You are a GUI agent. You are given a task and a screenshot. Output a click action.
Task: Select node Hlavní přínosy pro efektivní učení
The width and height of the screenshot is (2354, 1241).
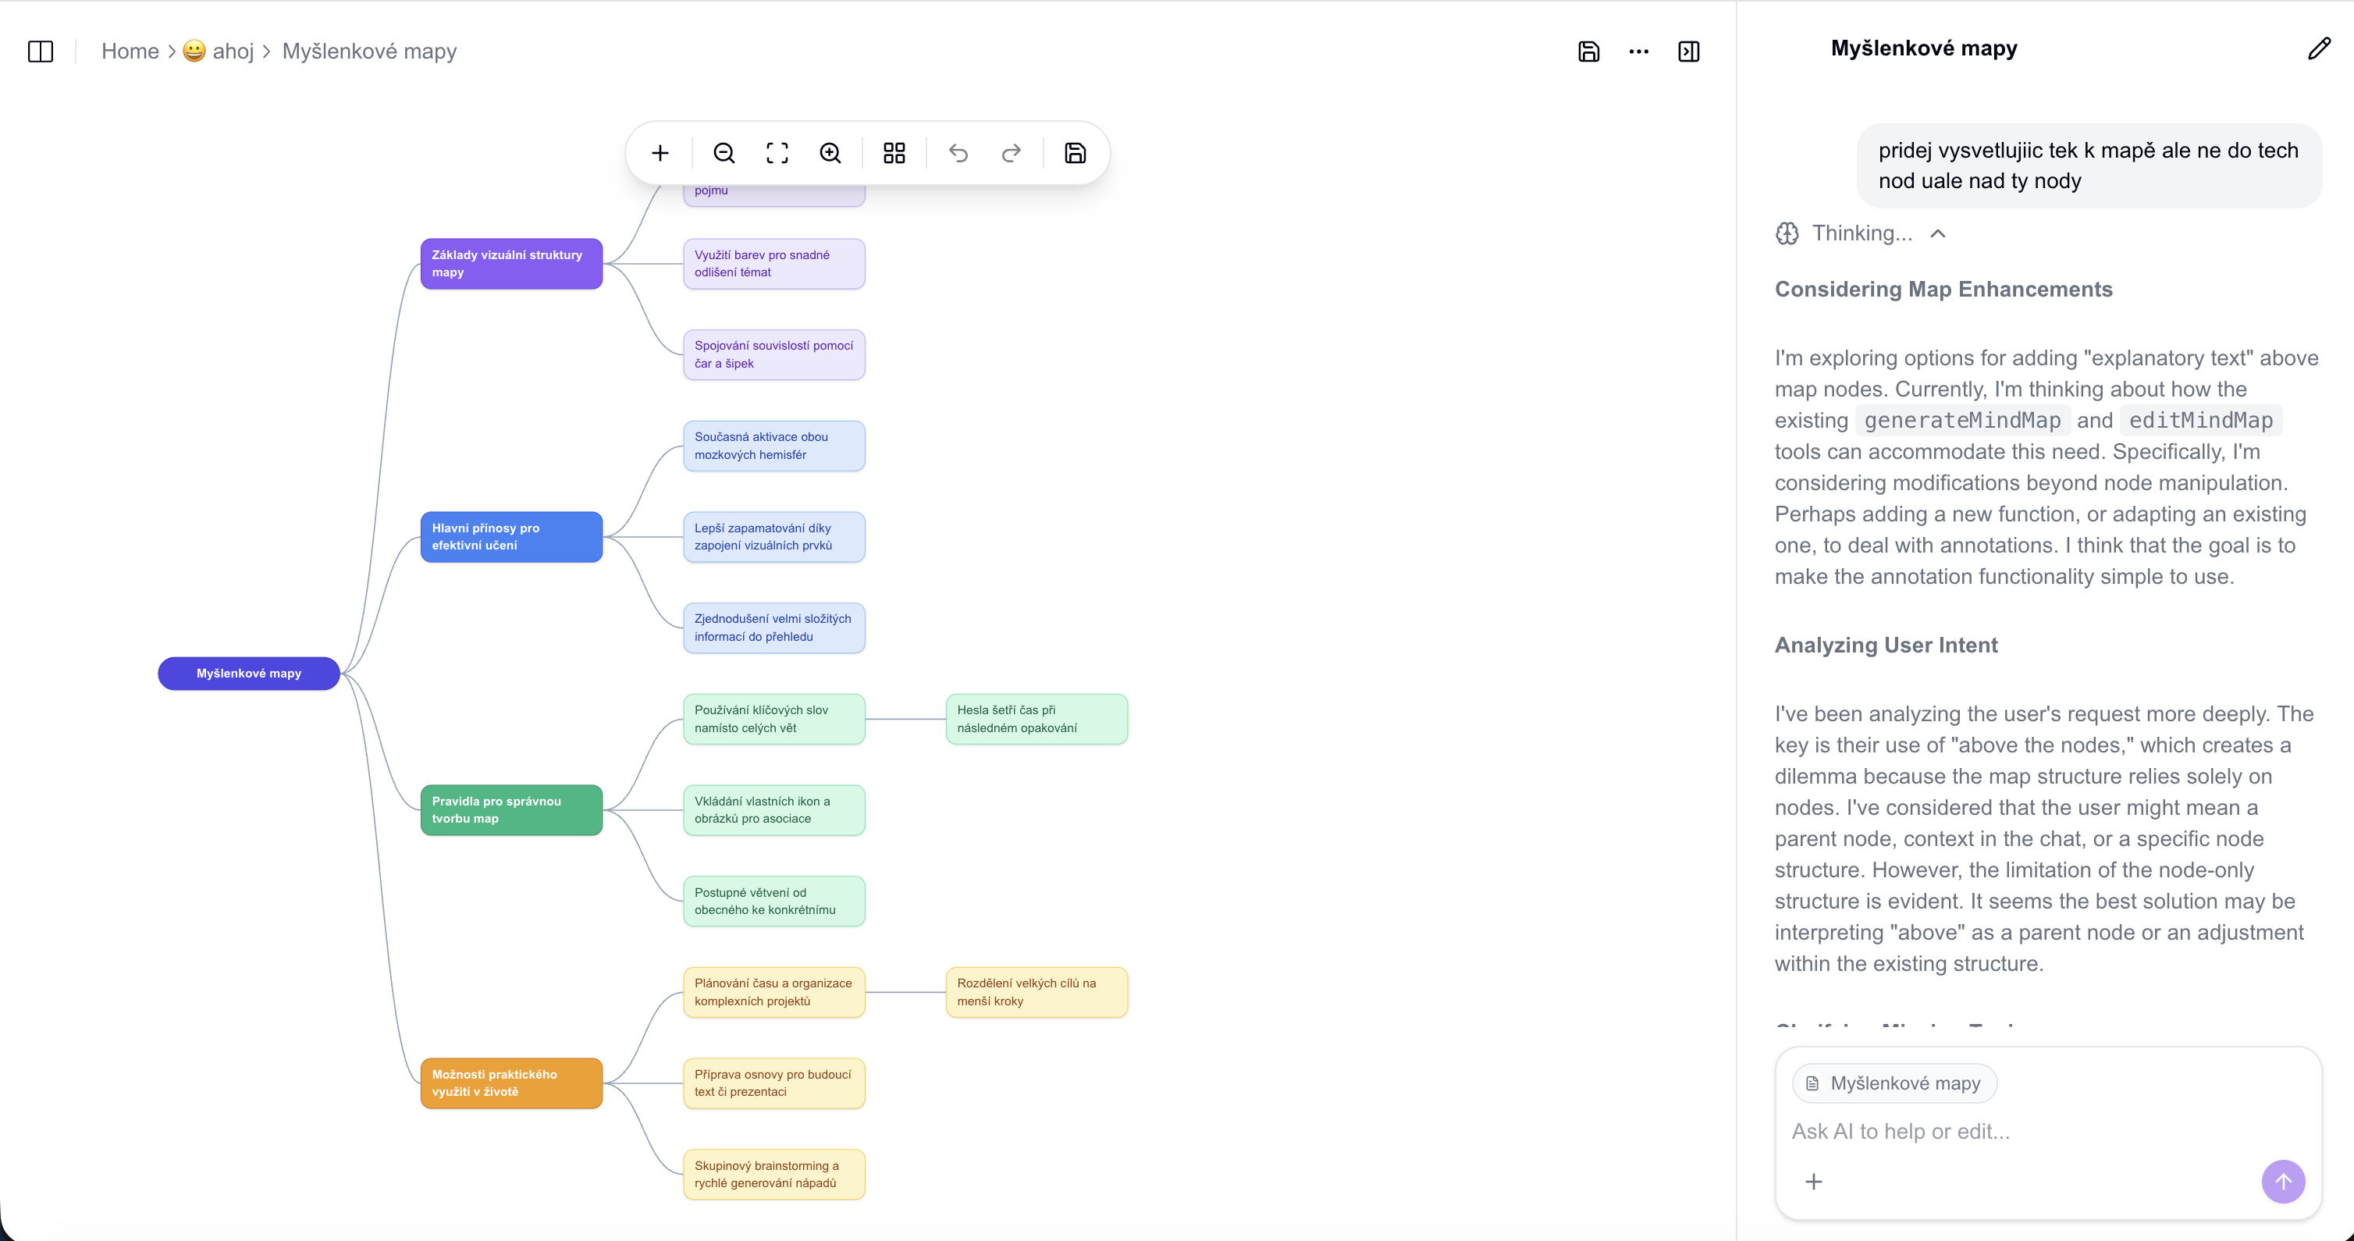point(510,536)
